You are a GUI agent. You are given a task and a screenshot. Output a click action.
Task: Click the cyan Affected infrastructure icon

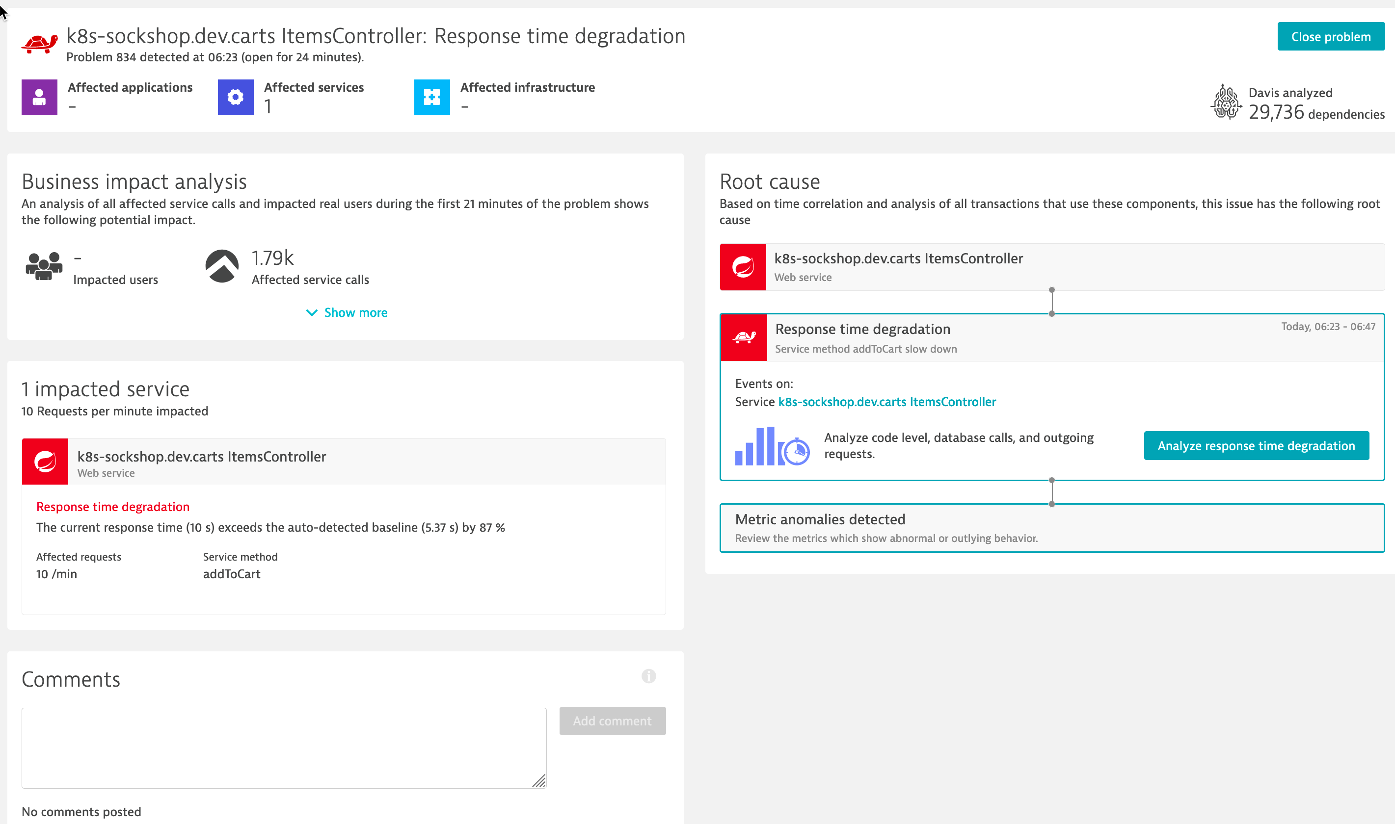(431, 97)
